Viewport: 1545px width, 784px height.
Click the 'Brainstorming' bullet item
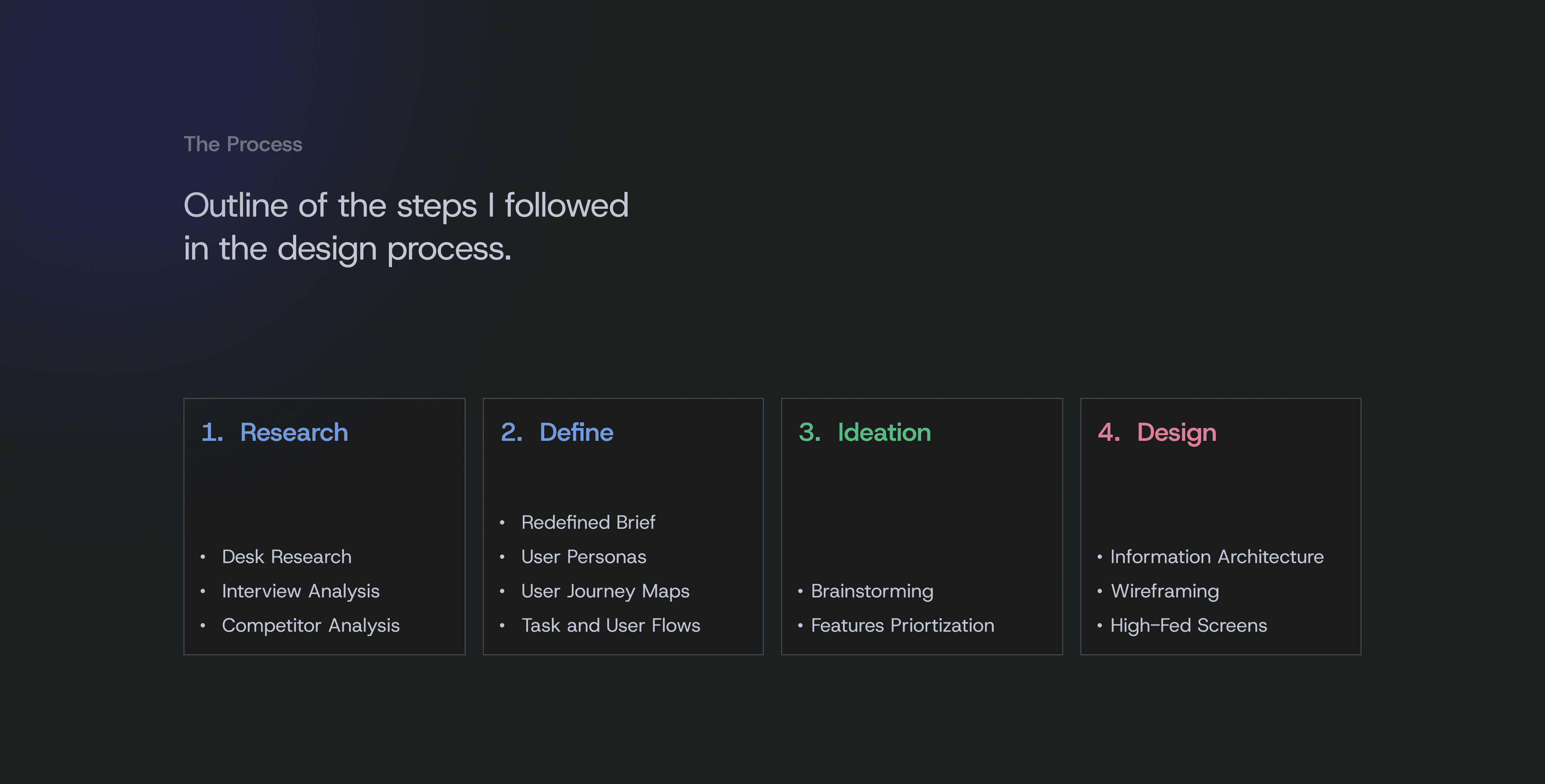coord(871,591)
